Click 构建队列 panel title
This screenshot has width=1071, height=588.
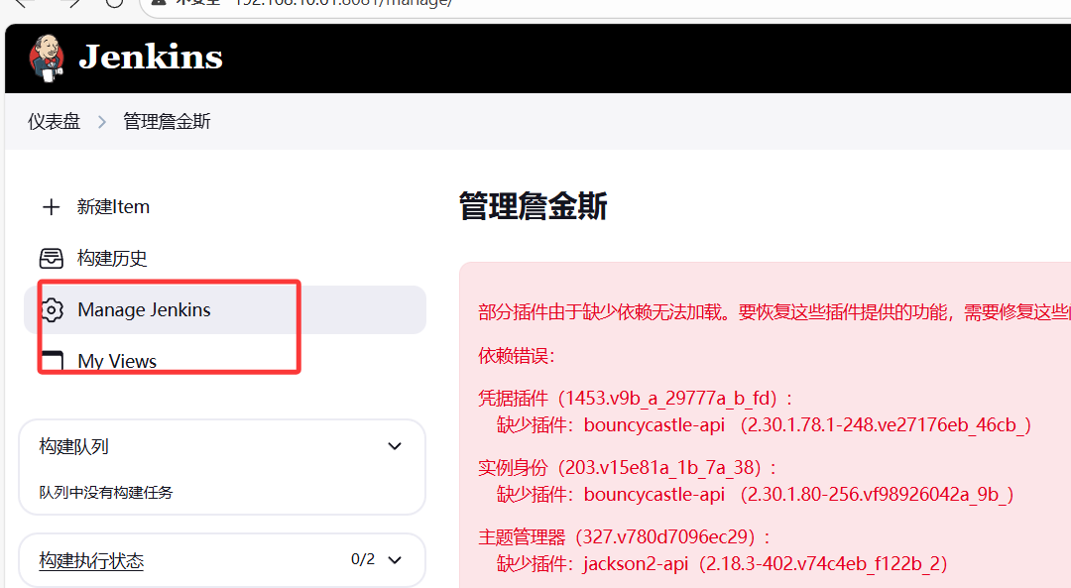(x=73, y=446)
